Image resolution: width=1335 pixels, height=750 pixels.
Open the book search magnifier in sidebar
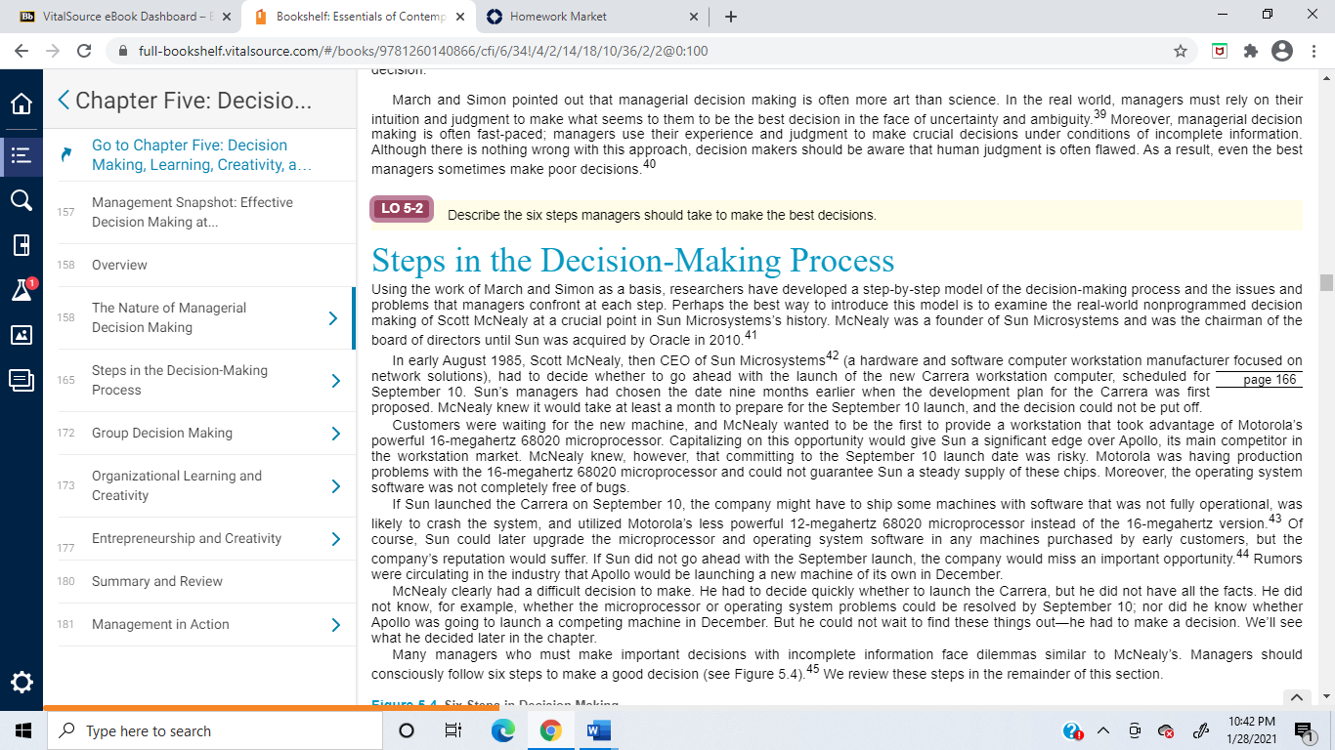point(22,200)
